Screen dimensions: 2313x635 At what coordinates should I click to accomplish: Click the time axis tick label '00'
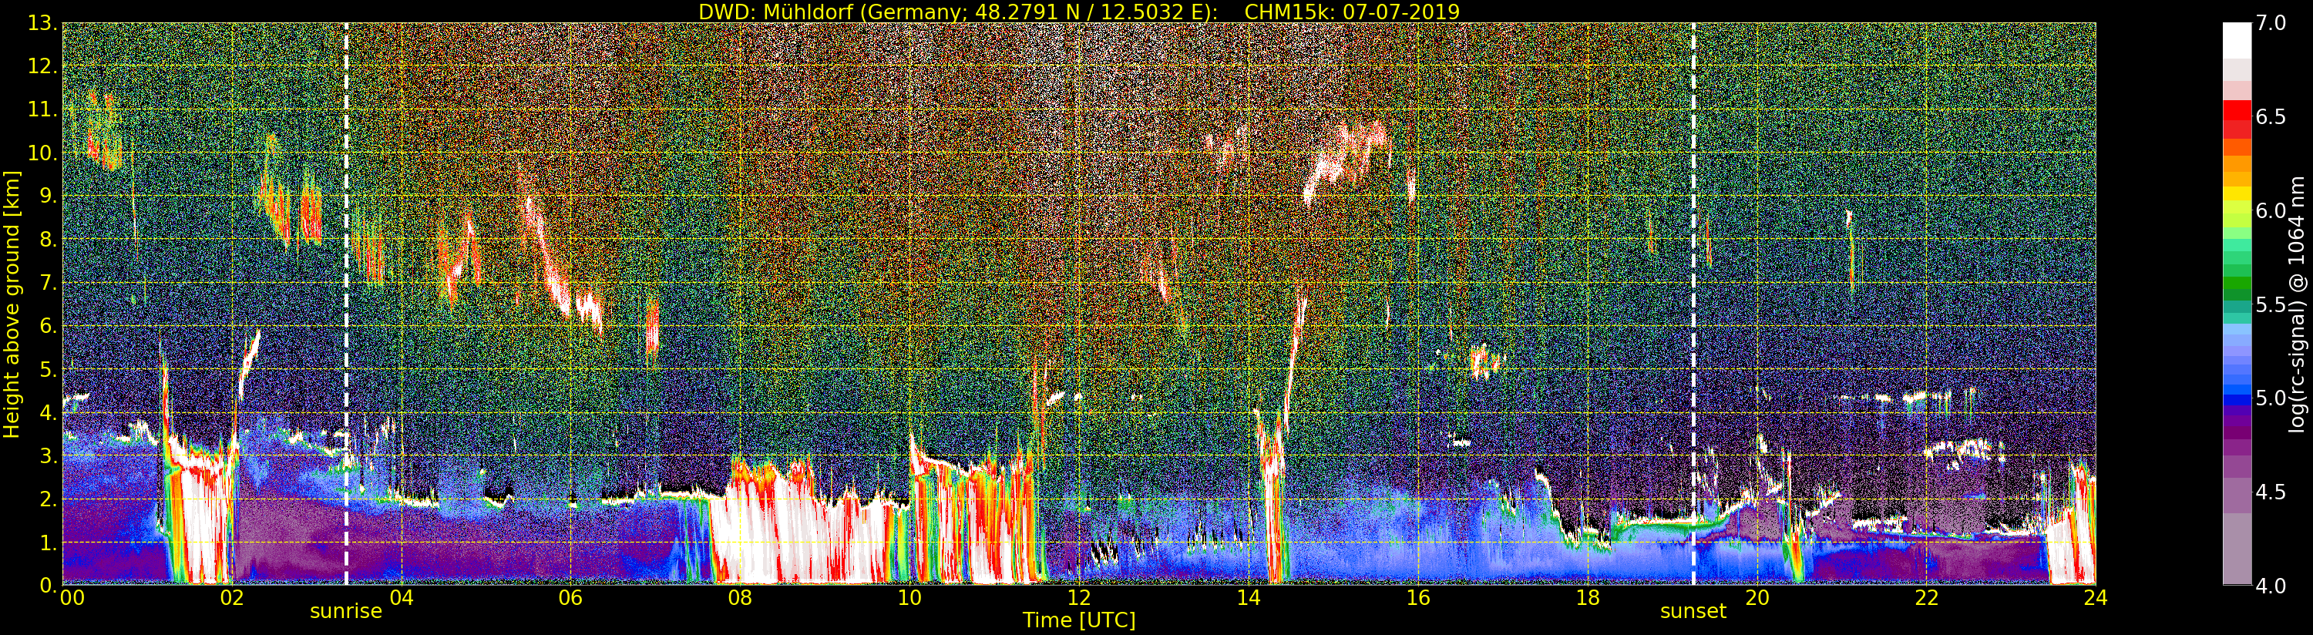(72, 598)
